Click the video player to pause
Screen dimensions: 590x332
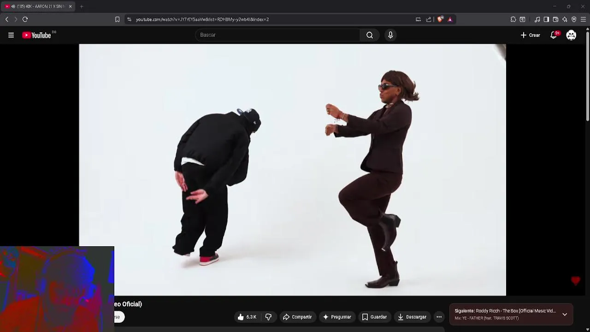(x=292, y=170)
